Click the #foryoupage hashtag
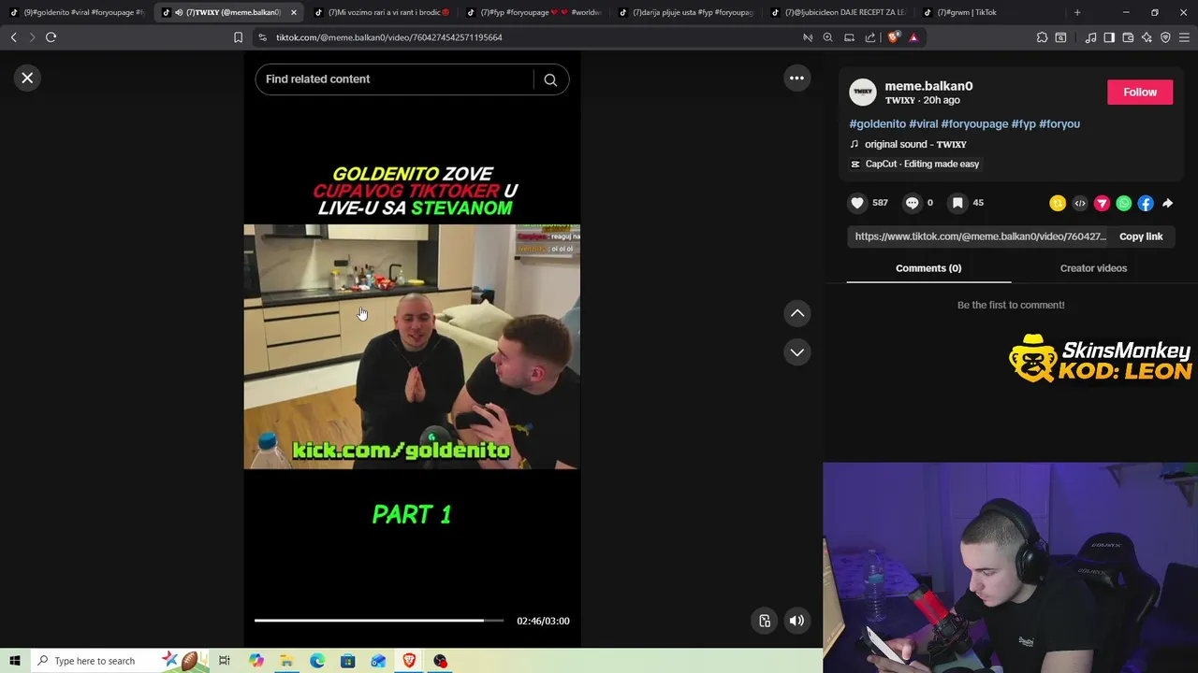Screen dimensions: 1198x673 click(x=974, y=123)
